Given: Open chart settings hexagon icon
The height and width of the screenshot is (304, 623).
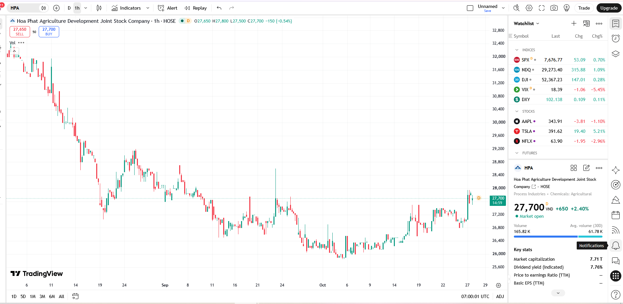Looking at the screenshot, I should click(529, 8).
